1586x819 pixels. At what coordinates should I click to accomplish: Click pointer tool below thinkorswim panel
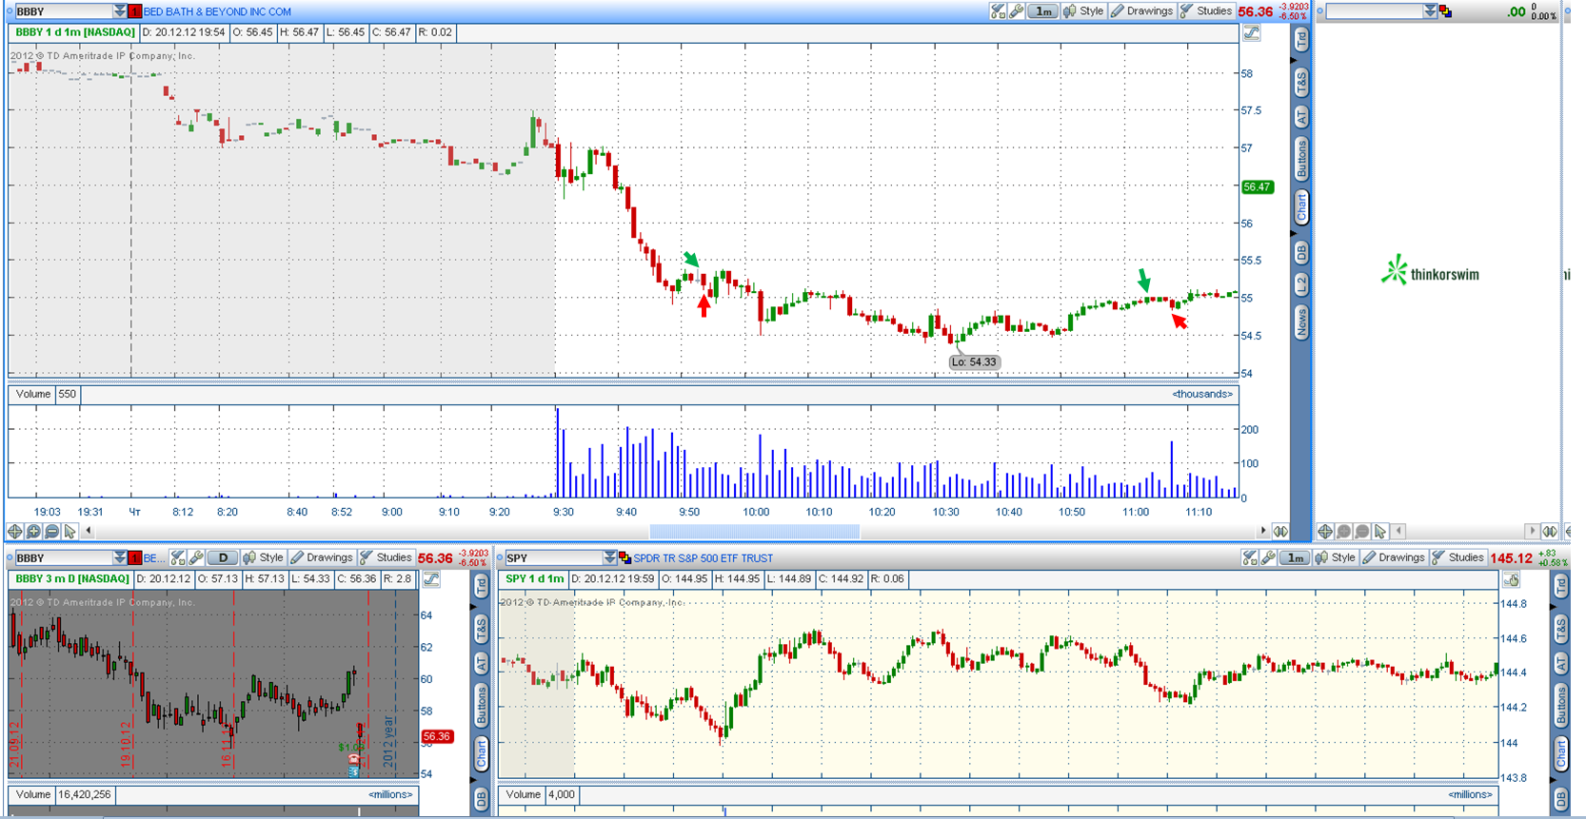1380,531
